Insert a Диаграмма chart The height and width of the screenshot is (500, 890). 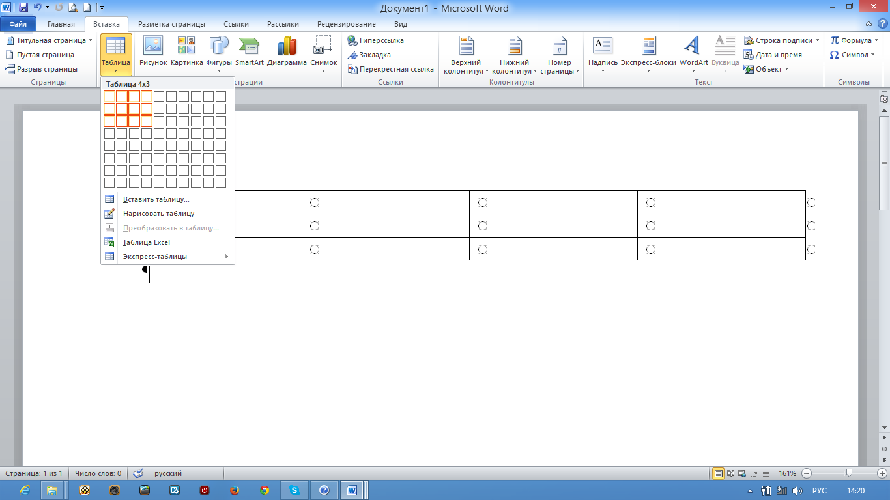[287, 52]
